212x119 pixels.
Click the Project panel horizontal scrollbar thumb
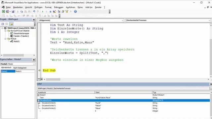13,55
